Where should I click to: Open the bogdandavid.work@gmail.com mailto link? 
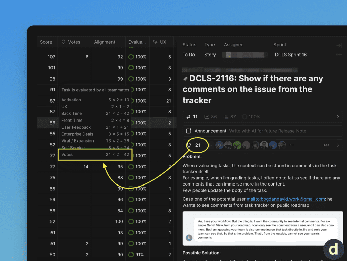click(x=286, y=199)
